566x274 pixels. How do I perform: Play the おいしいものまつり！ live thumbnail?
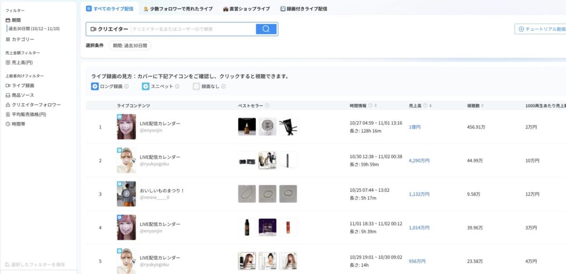(126, 194)
